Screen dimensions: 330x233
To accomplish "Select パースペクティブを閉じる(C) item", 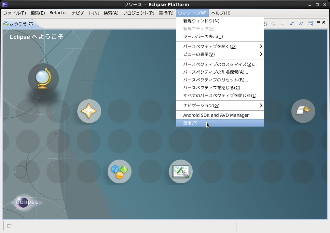I will (220, 88).
